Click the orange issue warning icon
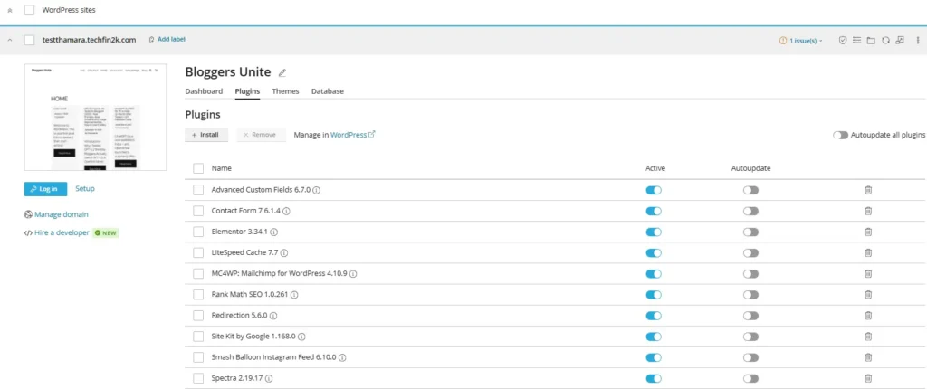 783,41
